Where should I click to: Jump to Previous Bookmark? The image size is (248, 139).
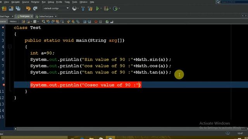[68, 22]
